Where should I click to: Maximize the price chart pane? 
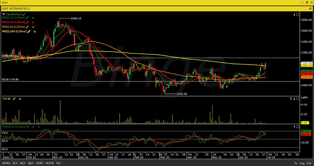(298, 15)
